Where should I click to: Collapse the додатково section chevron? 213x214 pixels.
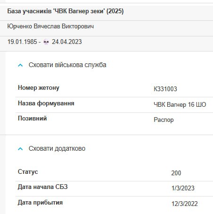[x=20, y=149]
